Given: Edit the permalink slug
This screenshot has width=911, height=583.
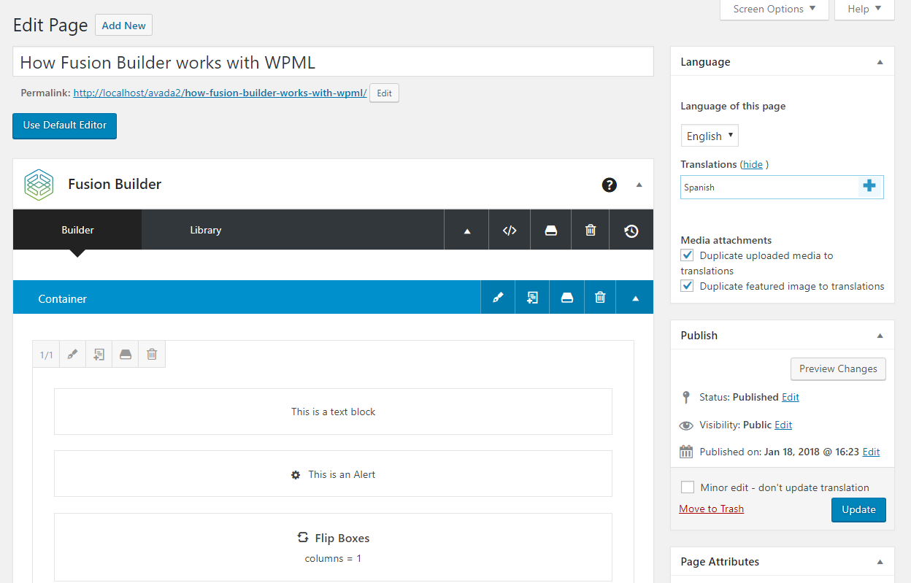Looking at the screenshot, I should pos(384,93).
